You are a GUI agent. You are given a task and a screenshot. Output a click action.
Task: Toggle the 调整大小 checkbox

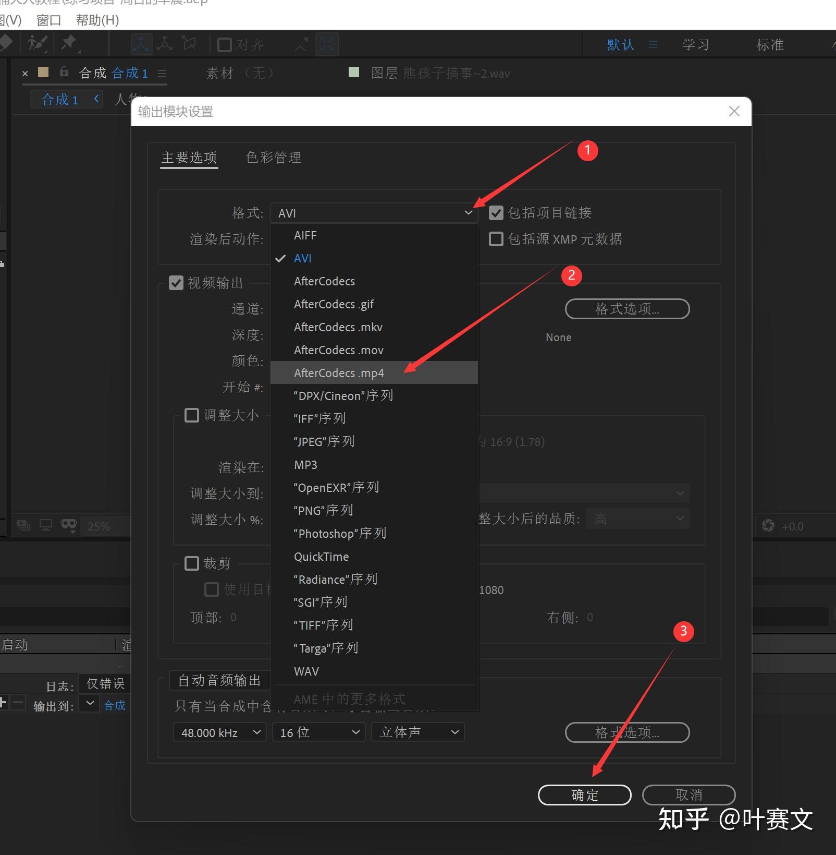point(192,415)
